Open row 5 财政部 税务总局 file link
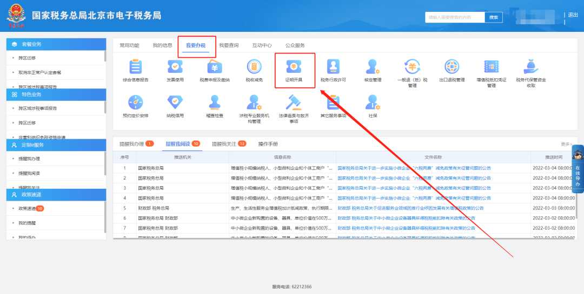This screenshot has height=294, width=584. coord(410,208)
